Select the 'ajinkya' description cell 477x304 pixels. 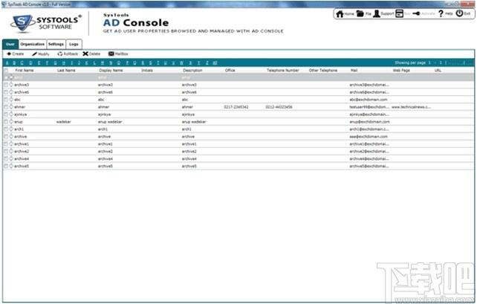[x=188, y=114]
